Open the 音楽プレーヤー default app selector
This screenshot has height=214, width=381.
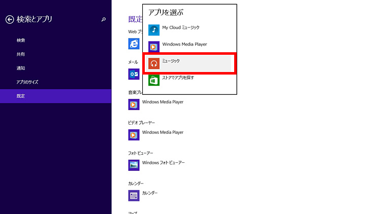click(x=134, y=104)
